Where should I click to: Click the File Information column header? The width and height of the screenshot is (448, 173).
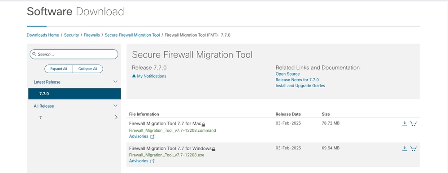point(144,114)
